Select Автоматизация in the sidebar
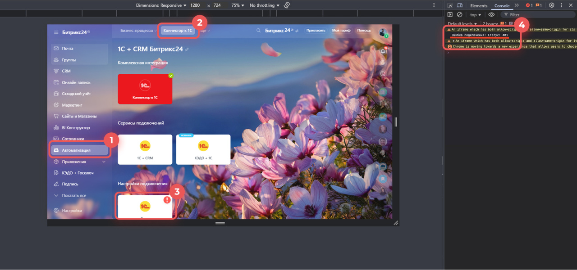This screenshot has height=270, width=577. pyautogui.click(x=79, y=150)
